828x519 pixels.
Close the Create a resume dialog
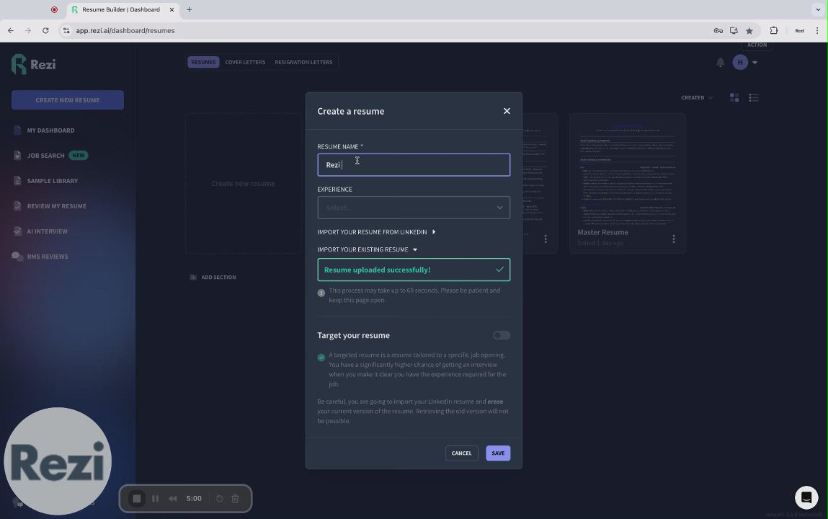507,111
